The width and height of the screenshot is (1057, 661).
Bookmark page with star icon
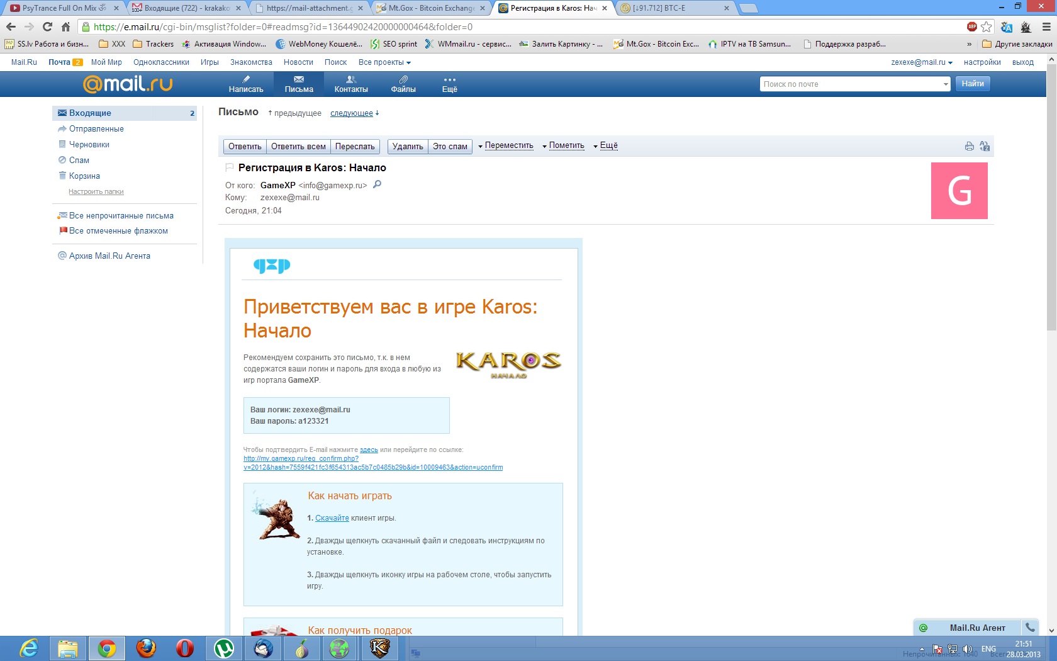pyautogui.click(x=987, y=27)
